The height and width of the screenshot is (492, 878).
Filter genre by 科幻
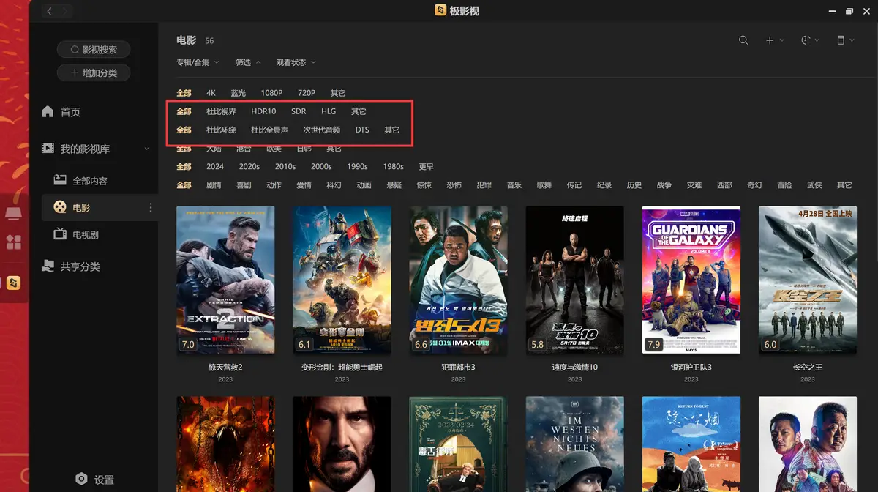point(334,184)
